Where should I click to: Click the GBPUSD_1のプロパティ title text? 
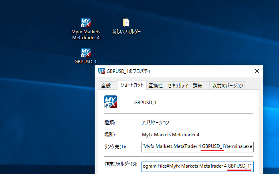coord(128,71)
